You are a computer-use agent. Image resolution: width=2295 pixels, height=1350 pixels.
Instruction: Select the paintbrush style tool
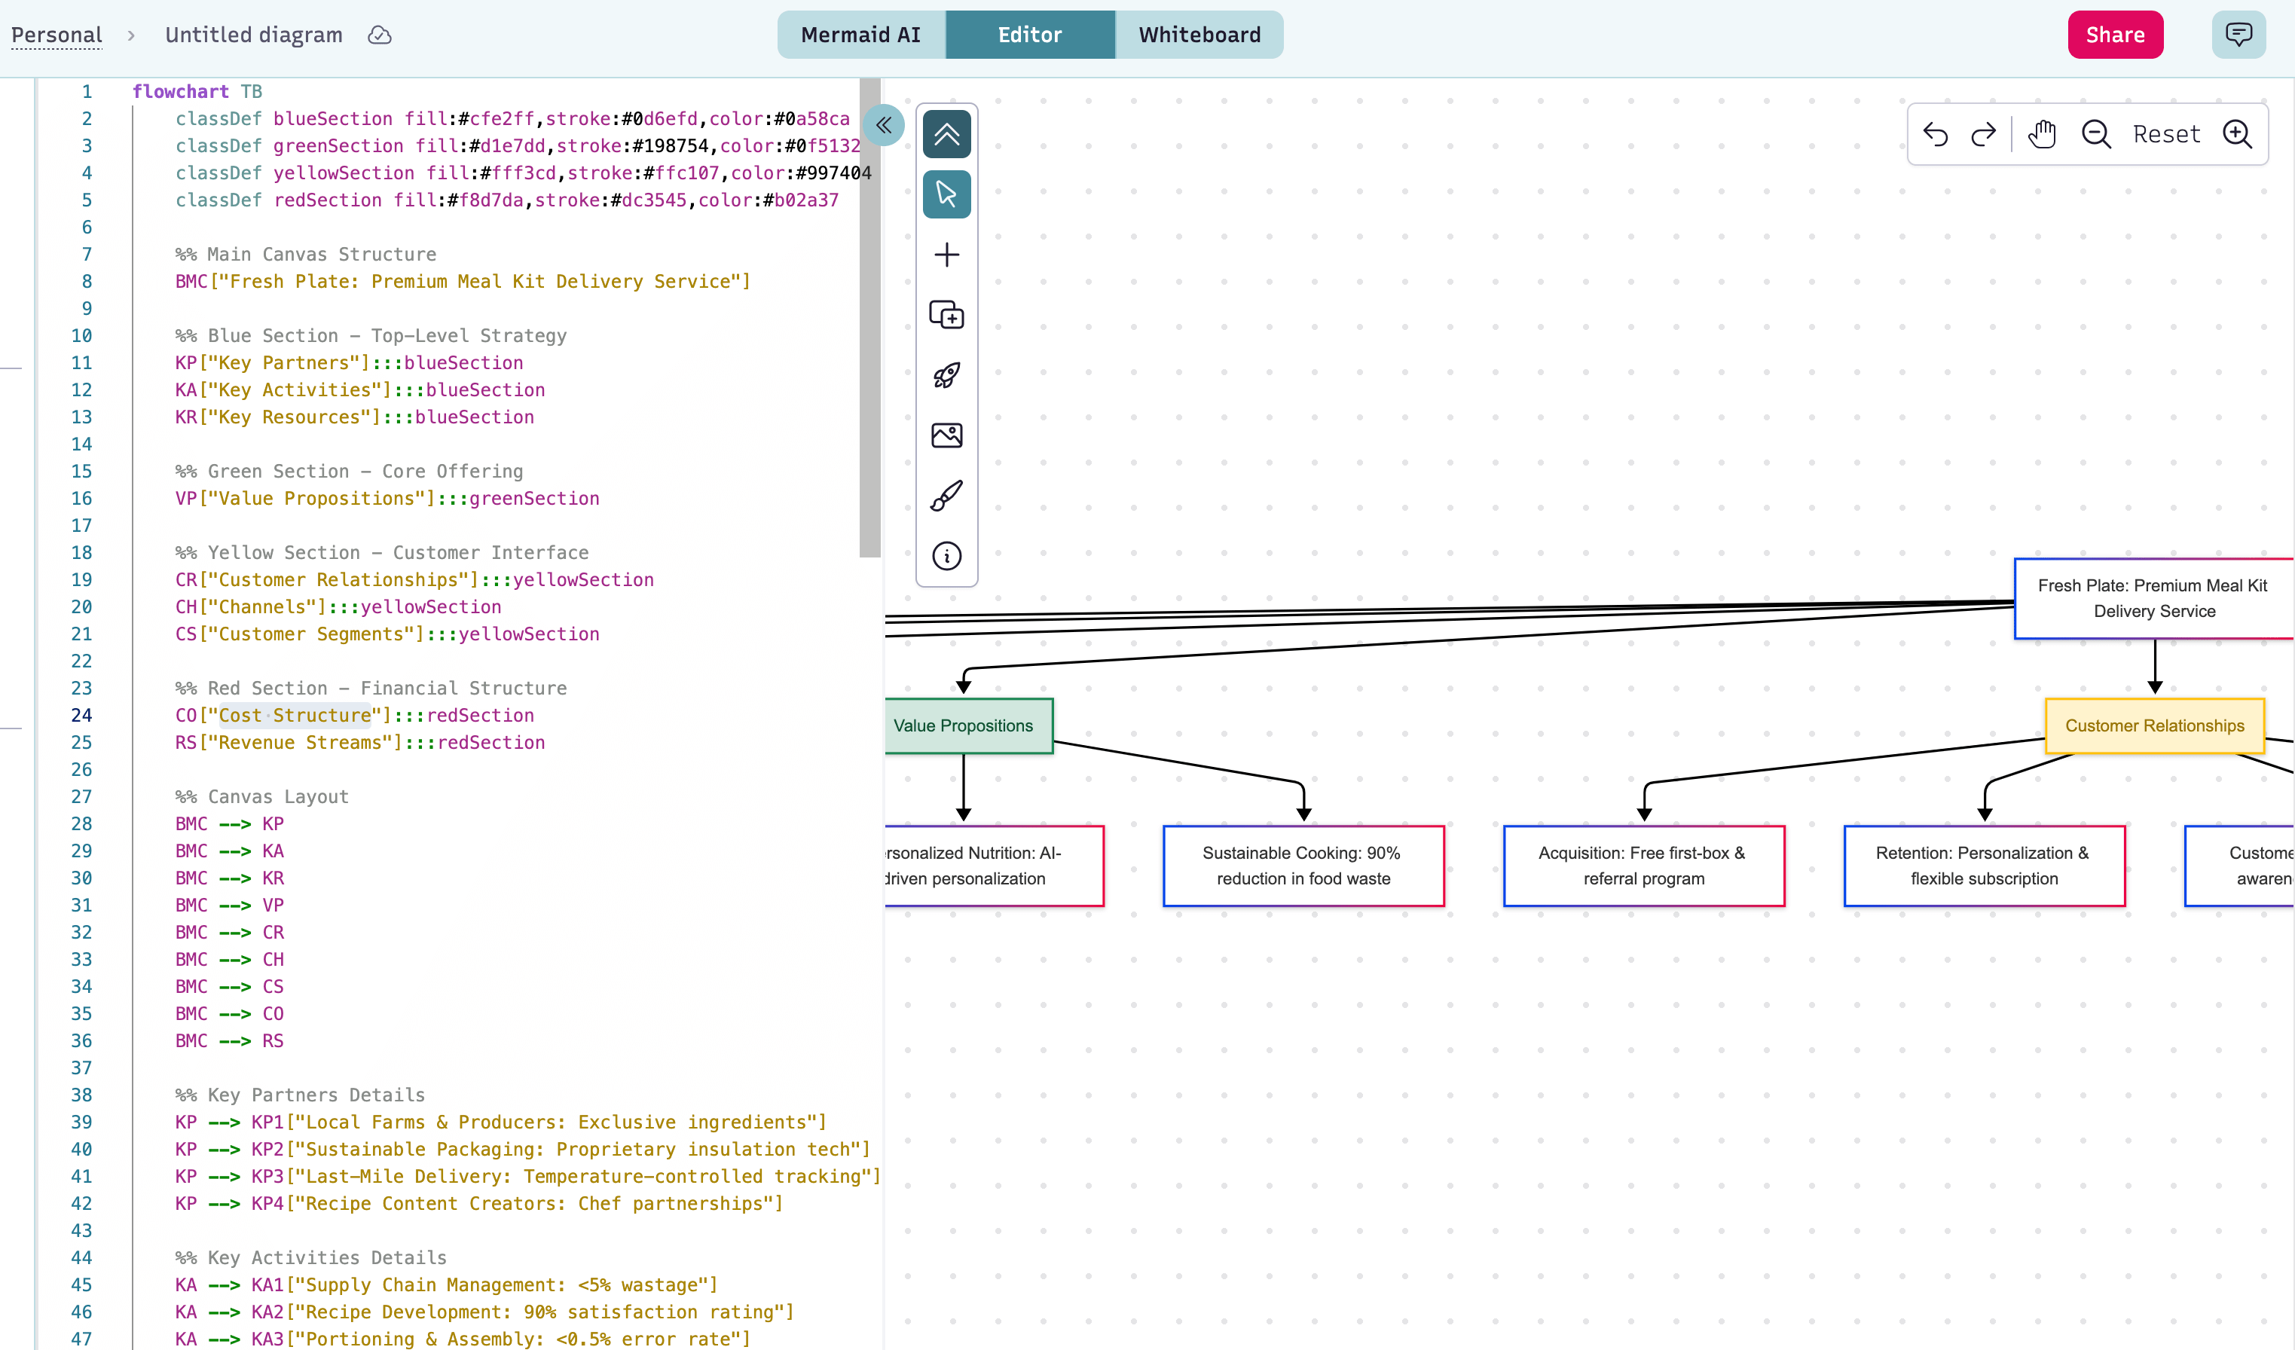coord(946,496)
